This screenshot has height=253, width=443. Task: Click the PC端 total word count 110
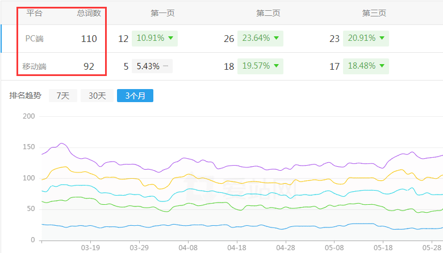tap(89, 39)
